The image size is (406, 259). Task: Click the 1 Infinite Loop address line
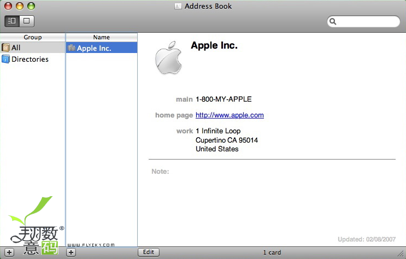pyautogui.click(x=218, y=131)
